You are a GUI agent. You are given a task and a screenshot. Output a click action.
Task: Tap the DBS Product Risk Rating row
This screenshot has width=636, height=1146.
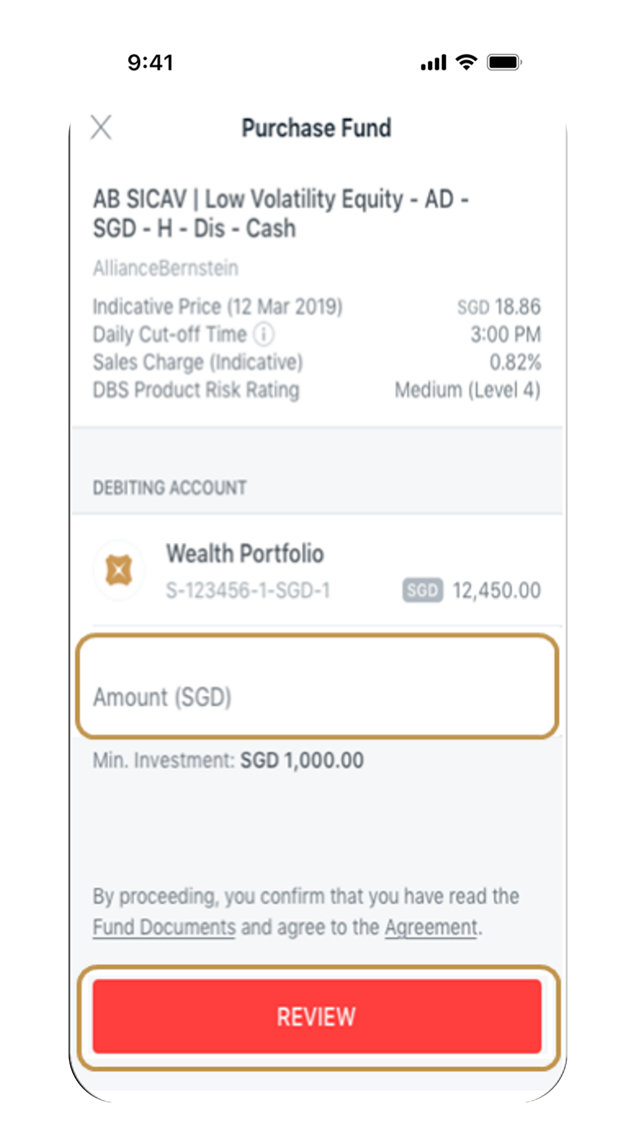click(x=317, y=390)
